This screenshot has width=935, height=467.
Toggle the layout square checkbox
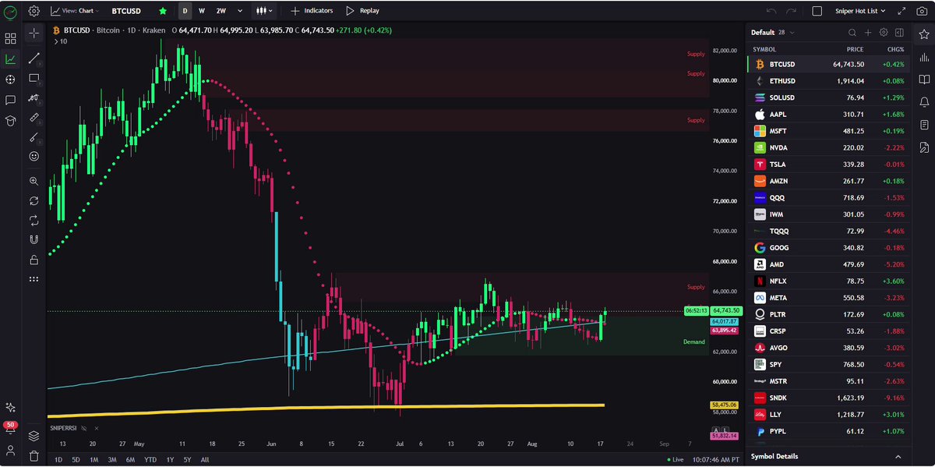tap(817, 11)
